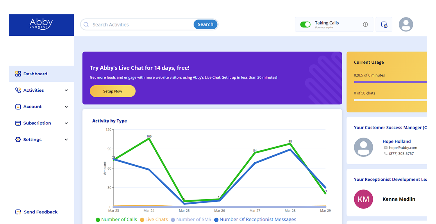Expand the Account menu chevron

click(x=66, y=107)
